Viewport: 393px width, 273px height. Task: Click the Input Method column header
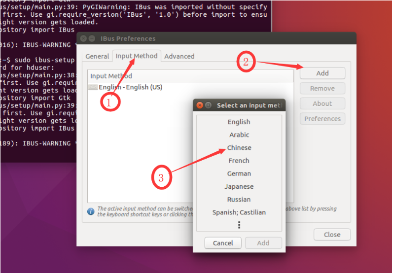click(190, 76)
